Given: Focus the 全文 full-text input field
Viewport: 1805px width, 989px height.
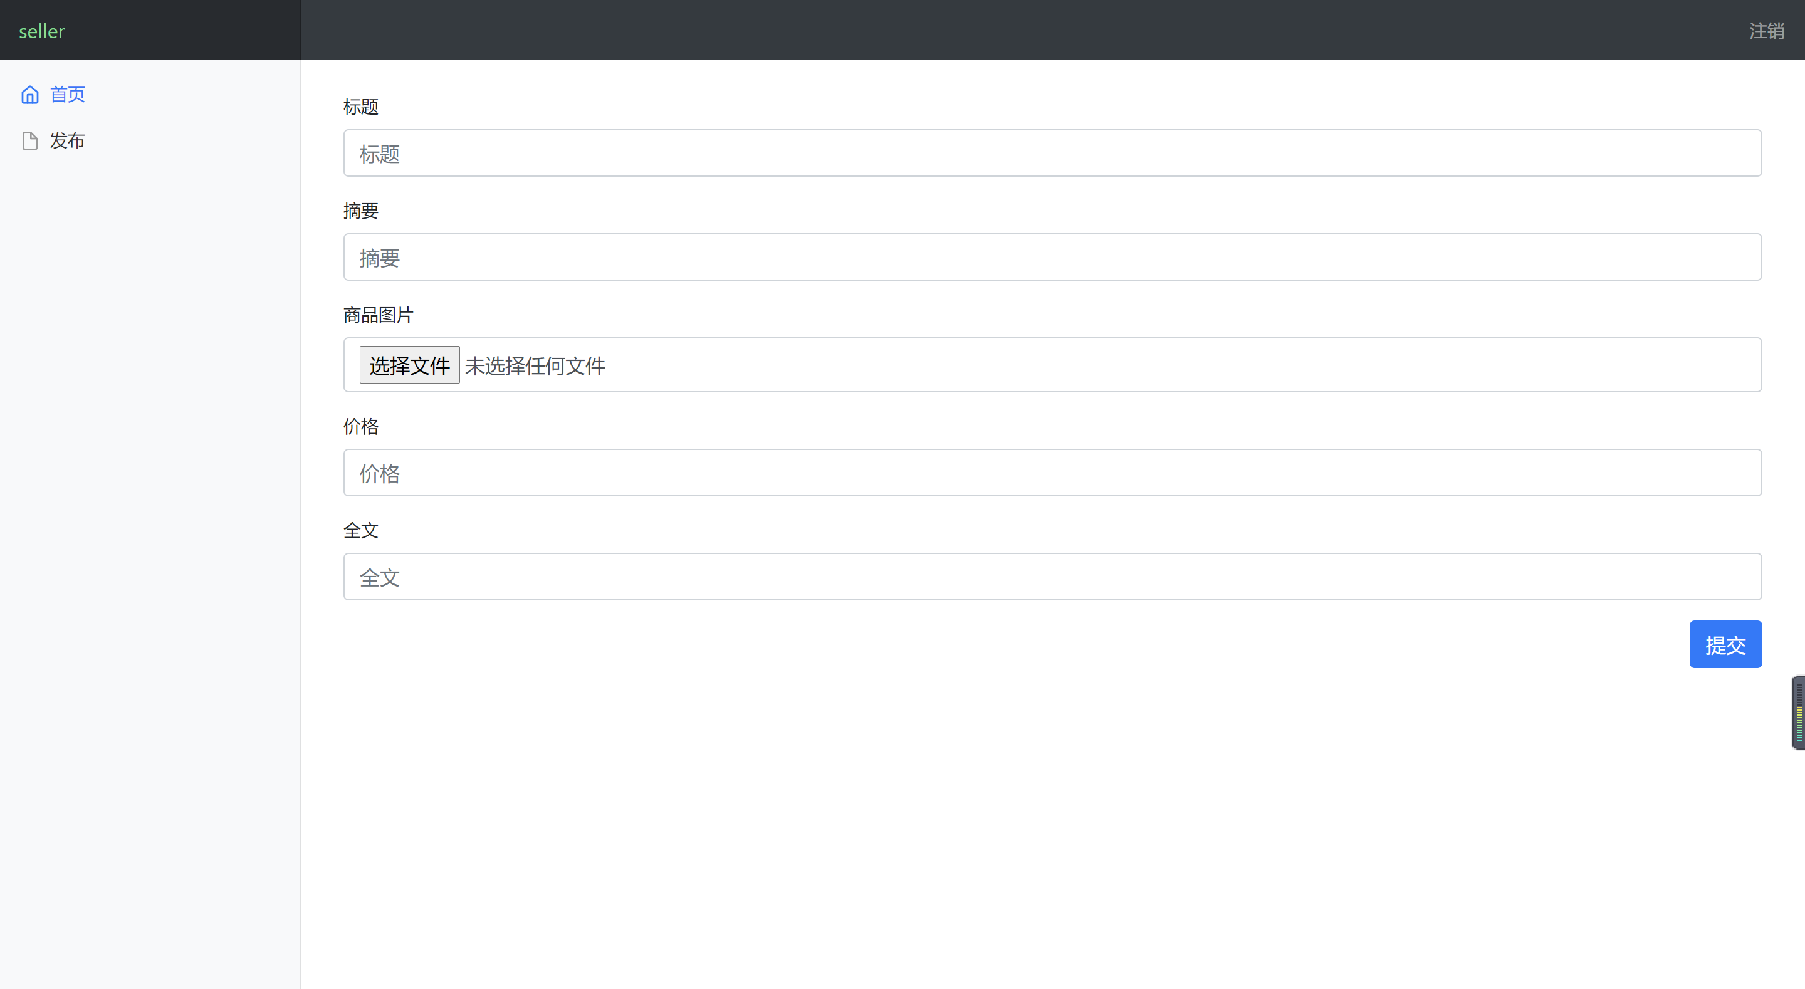Looking at the screenshot, I should click(1051, 576).
